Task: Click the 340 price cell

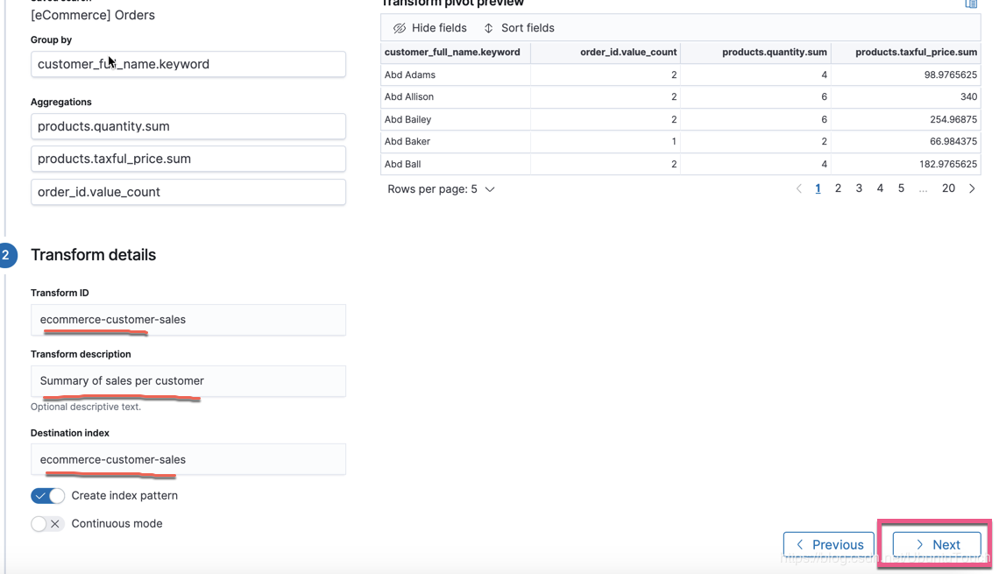Action: (x=906, y=96)
